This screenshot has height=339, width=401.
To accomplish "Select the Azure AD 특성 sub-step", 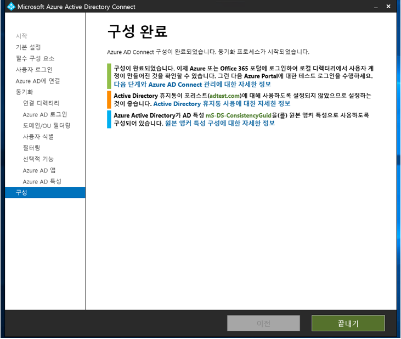I will point(42,181).
